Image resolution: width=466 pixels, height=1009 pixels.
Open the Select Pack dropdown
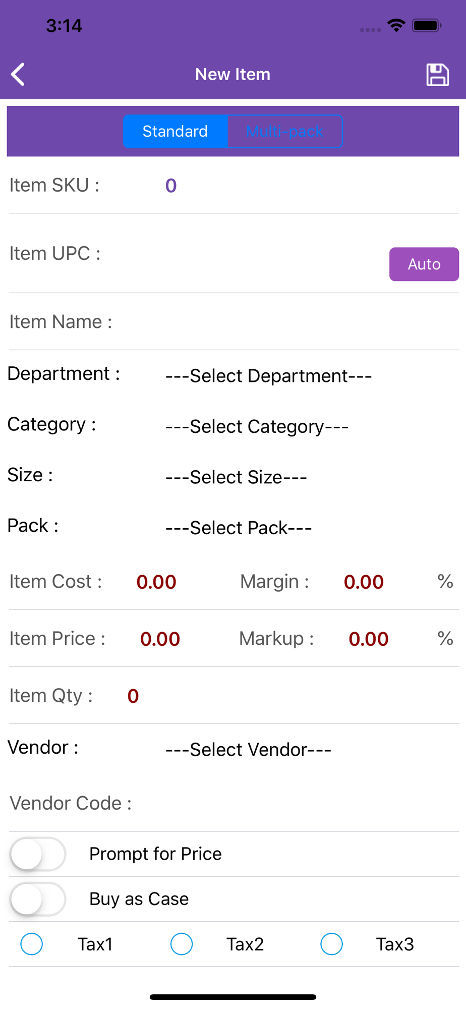pyautogui.click(x=239, y=528)
